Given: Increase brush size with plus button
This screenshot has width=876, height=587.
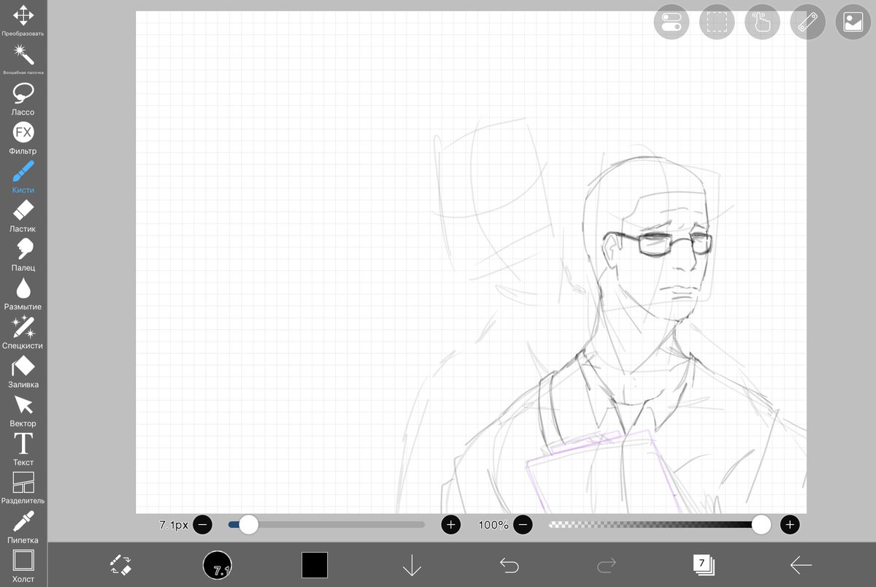Looking at the screenshot, I should tap(450, 524).
